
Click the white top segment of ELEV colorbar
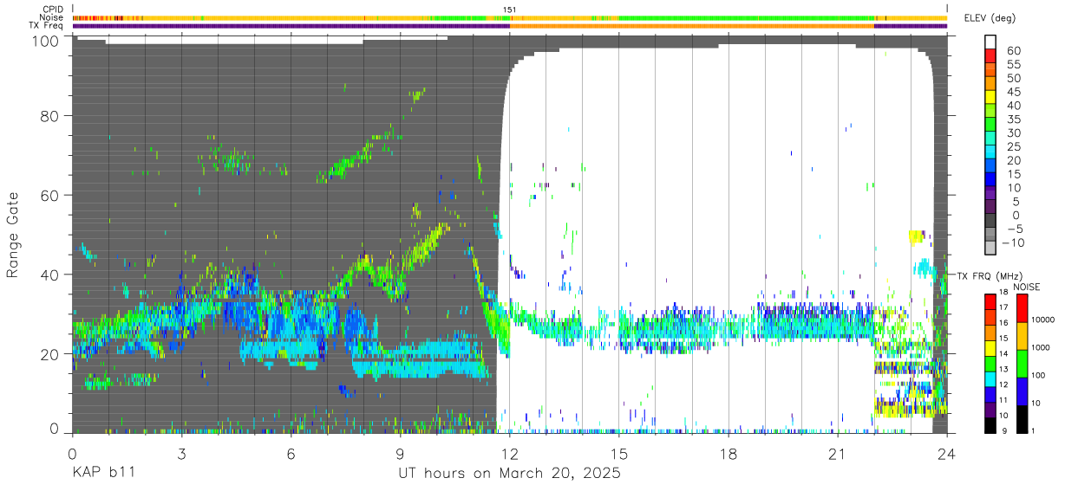point(991,42)
